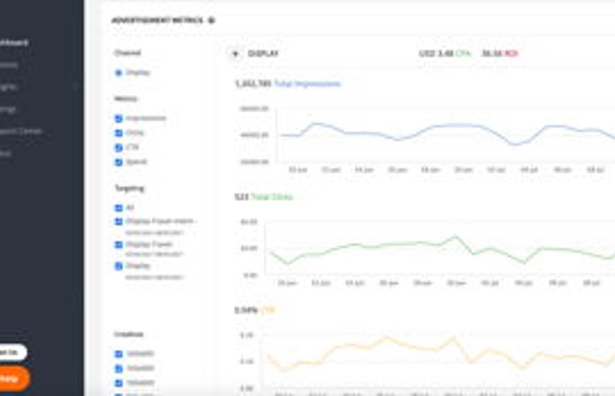This screenshot has height=396, width=615.
Task: Expand the sidebar item with the chevron
Action: click(75, 87)
